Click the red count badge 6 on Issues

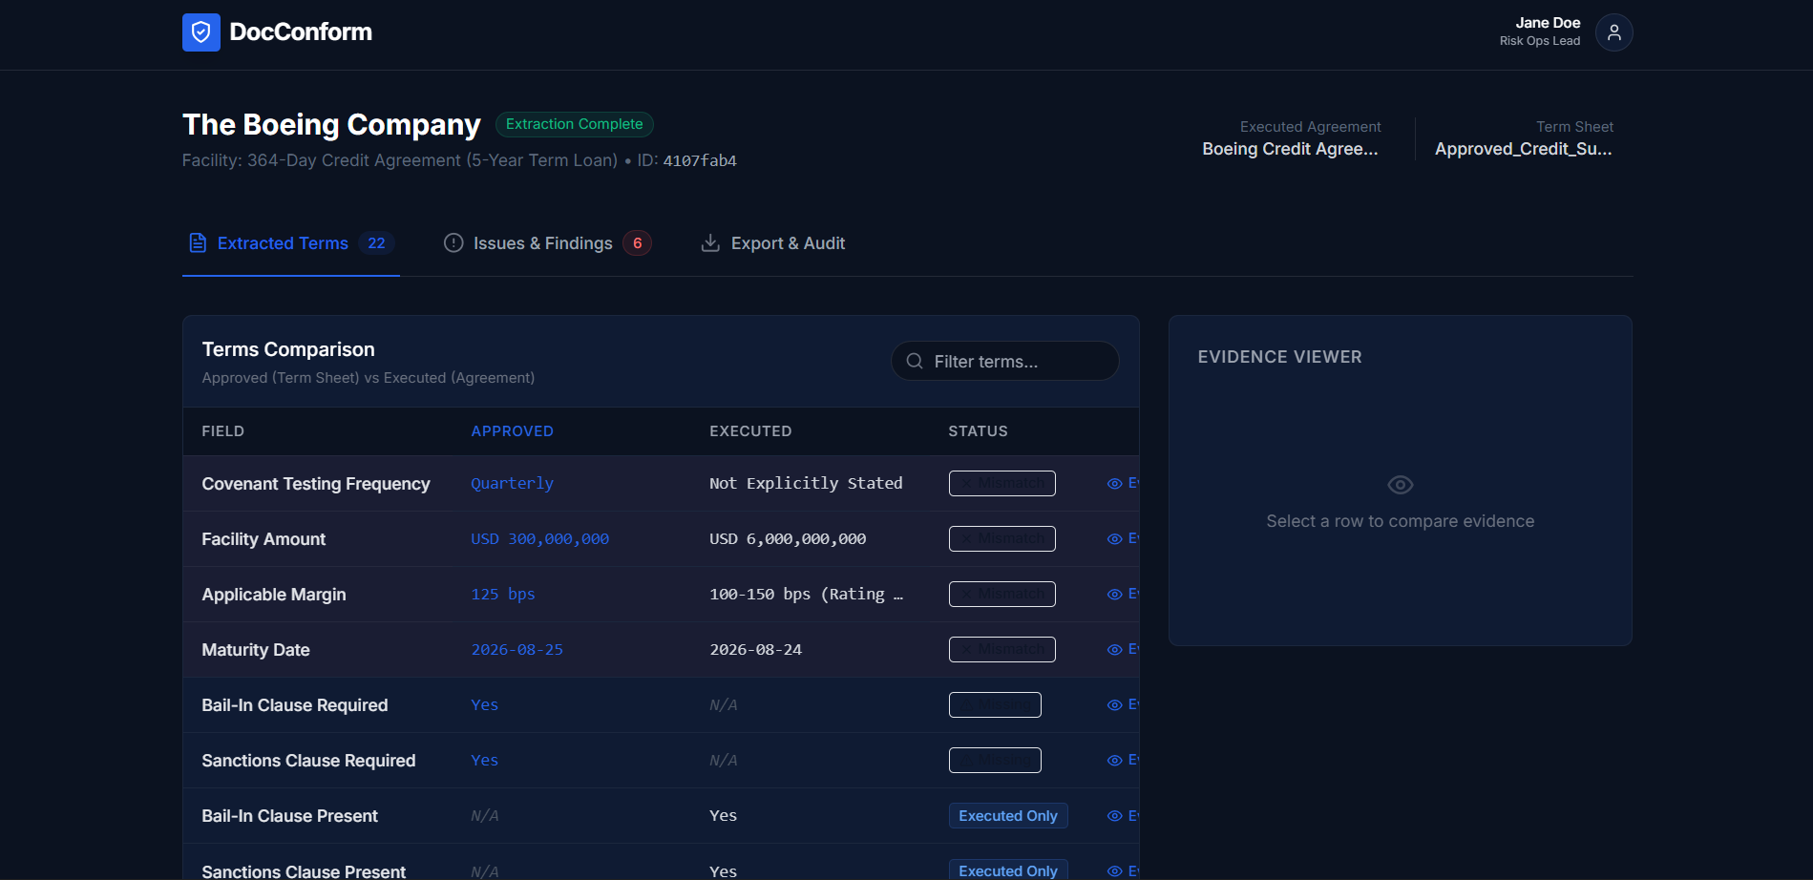[637, 243]
